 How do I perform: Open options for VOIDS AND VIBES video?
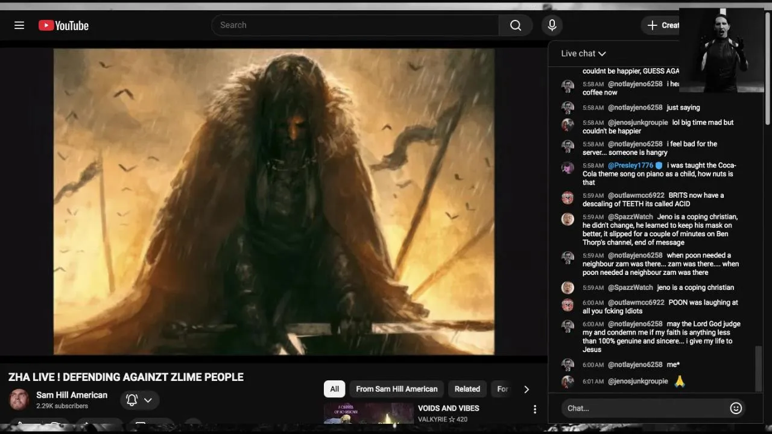534,409
